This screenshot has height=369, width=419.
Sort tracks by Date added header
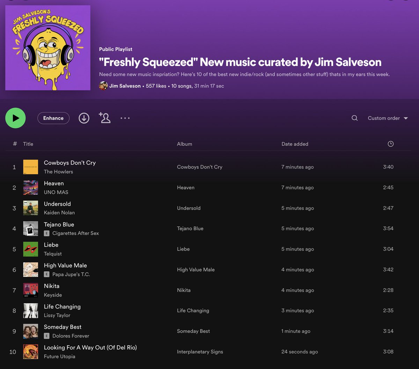pos(295,144)
